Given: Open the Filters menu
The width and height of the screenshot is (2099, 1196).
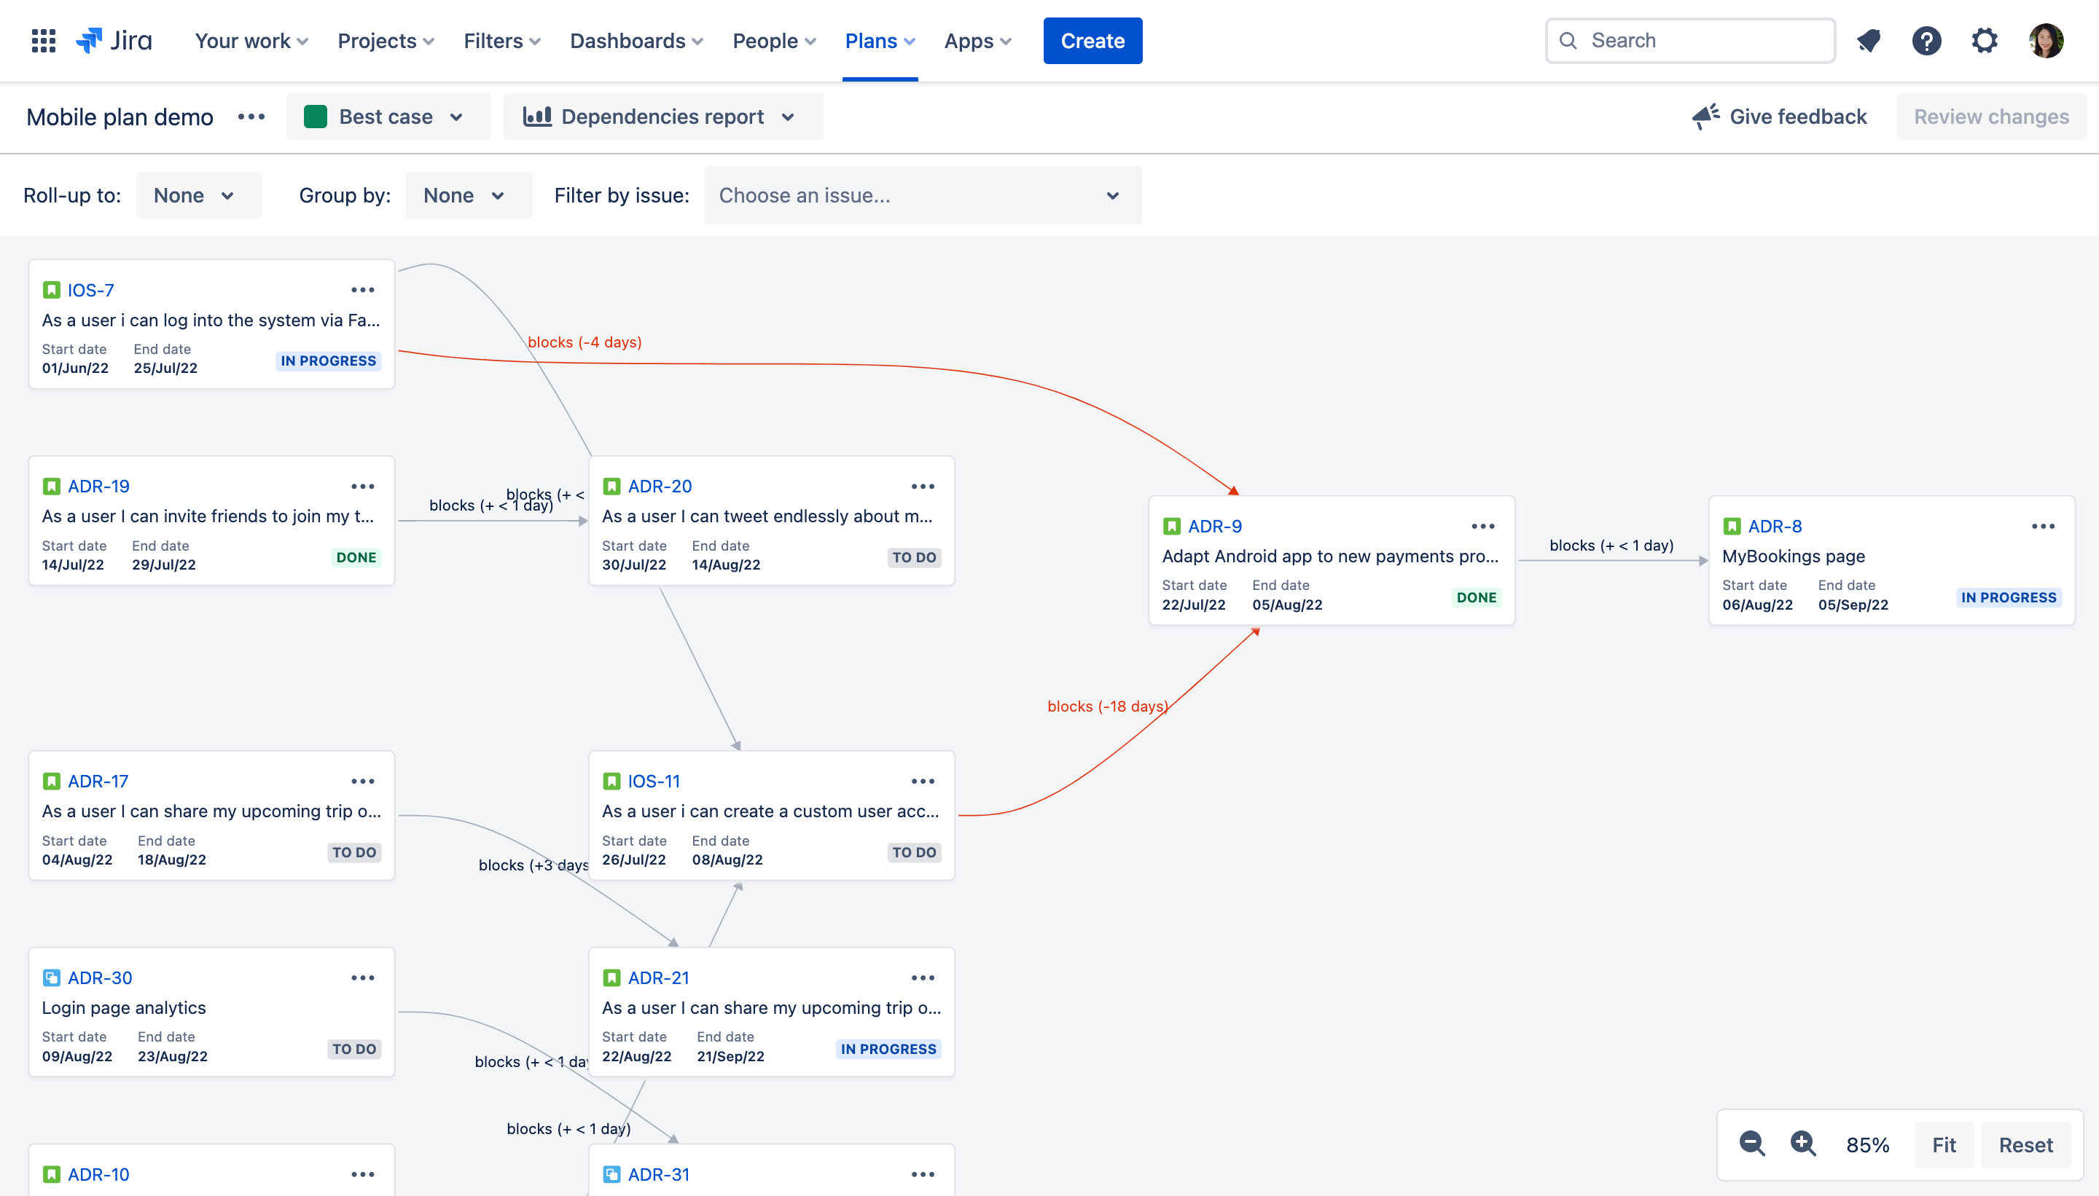Looking at the screenshot, I should tap(501, 40).
